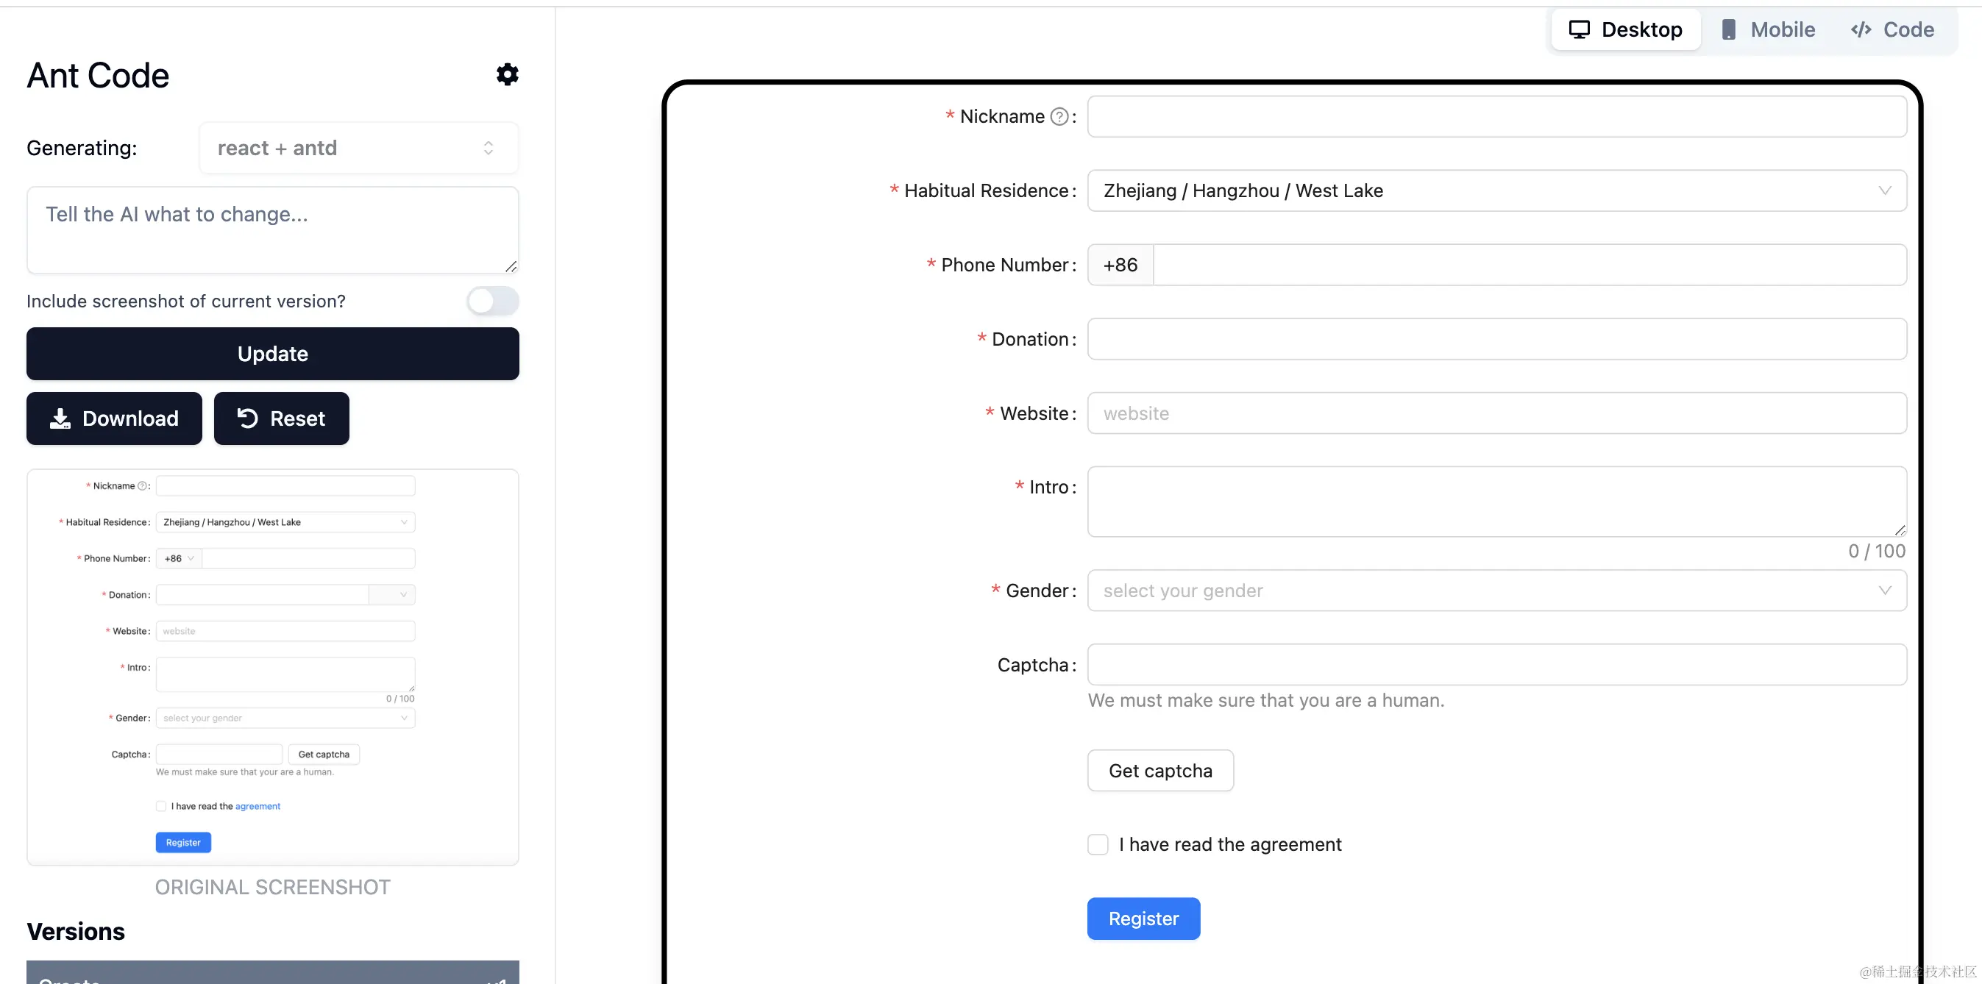Switch to the Mobile preview tab
This screenshot has width=1982, height=984.
click(x=1767, y=29)
